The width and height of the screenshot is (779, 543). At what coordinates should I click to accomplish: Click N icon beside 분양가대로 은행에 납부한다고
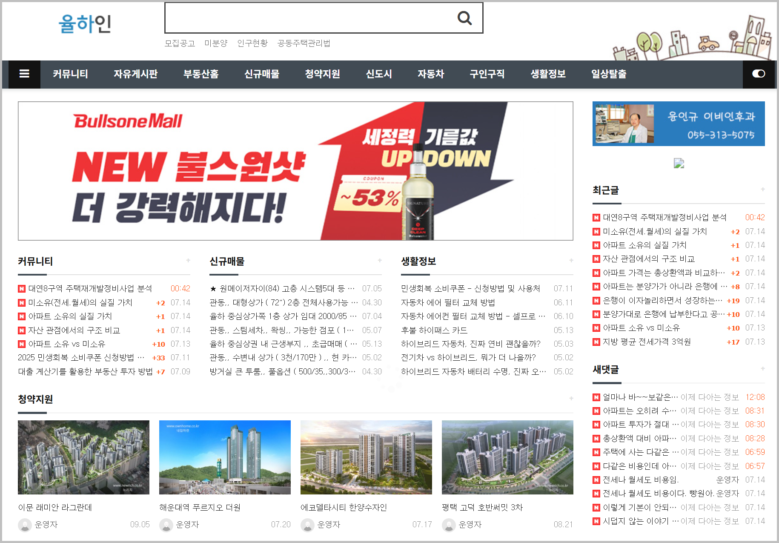click(596, 314)
